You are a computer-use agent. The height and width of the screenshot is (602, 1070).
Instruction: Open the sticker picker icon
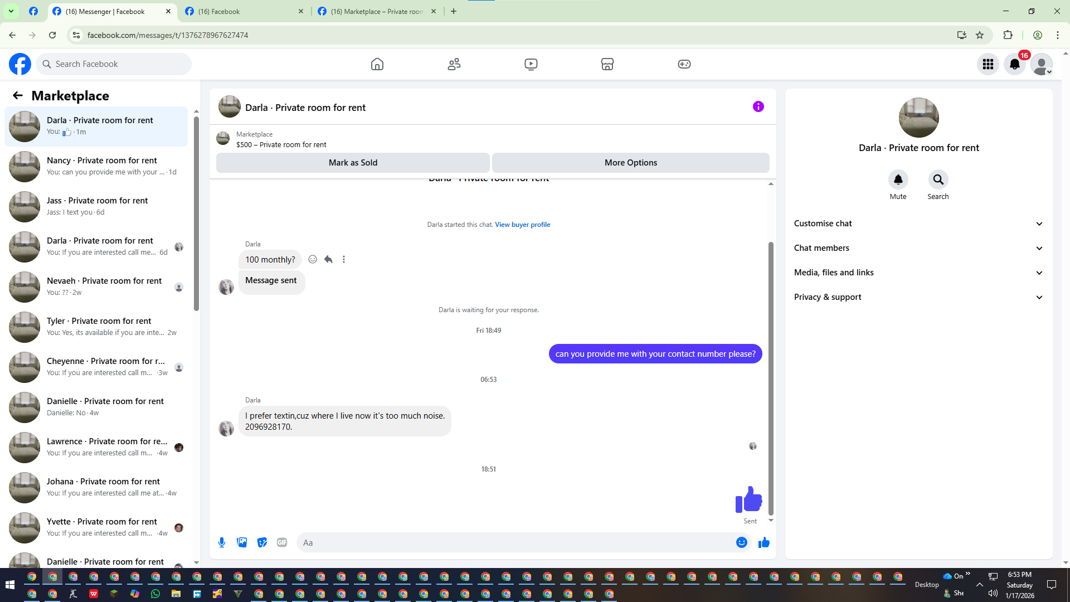point(262,542)
